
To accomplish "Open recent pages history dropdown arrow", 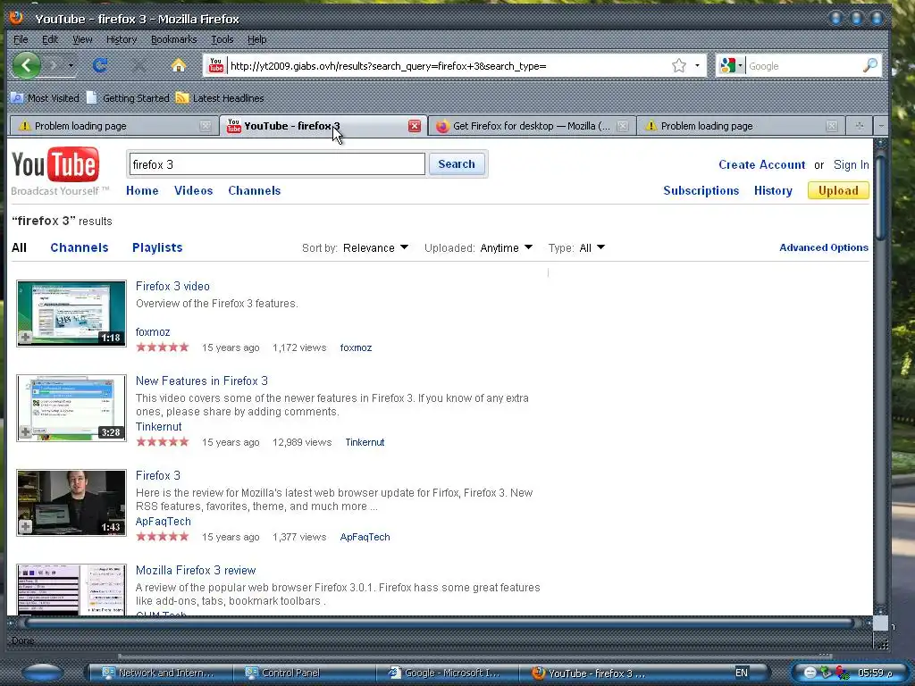I will click(71, 65).
